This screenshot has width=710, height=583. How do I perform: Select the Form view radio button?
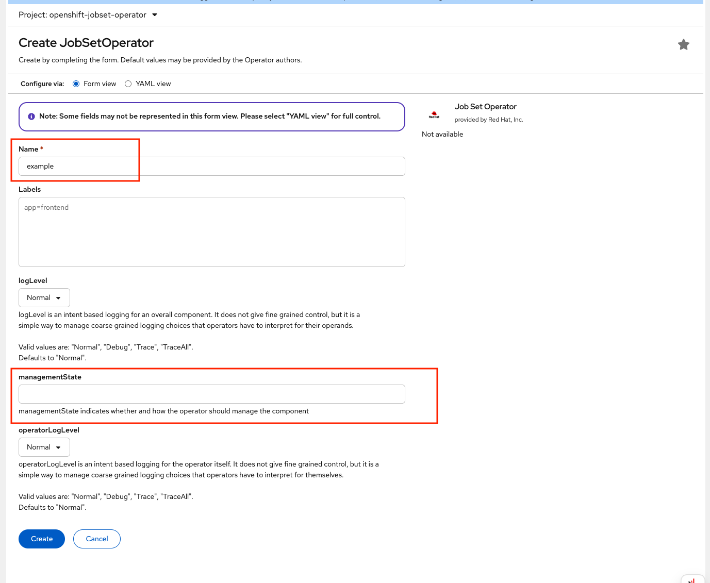point(76,84)
